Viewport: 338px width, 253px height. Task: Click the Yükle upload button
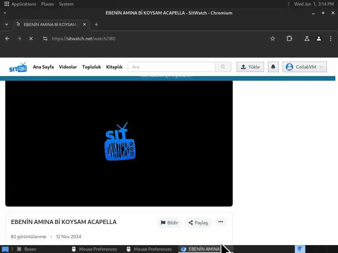click(250, 67)
